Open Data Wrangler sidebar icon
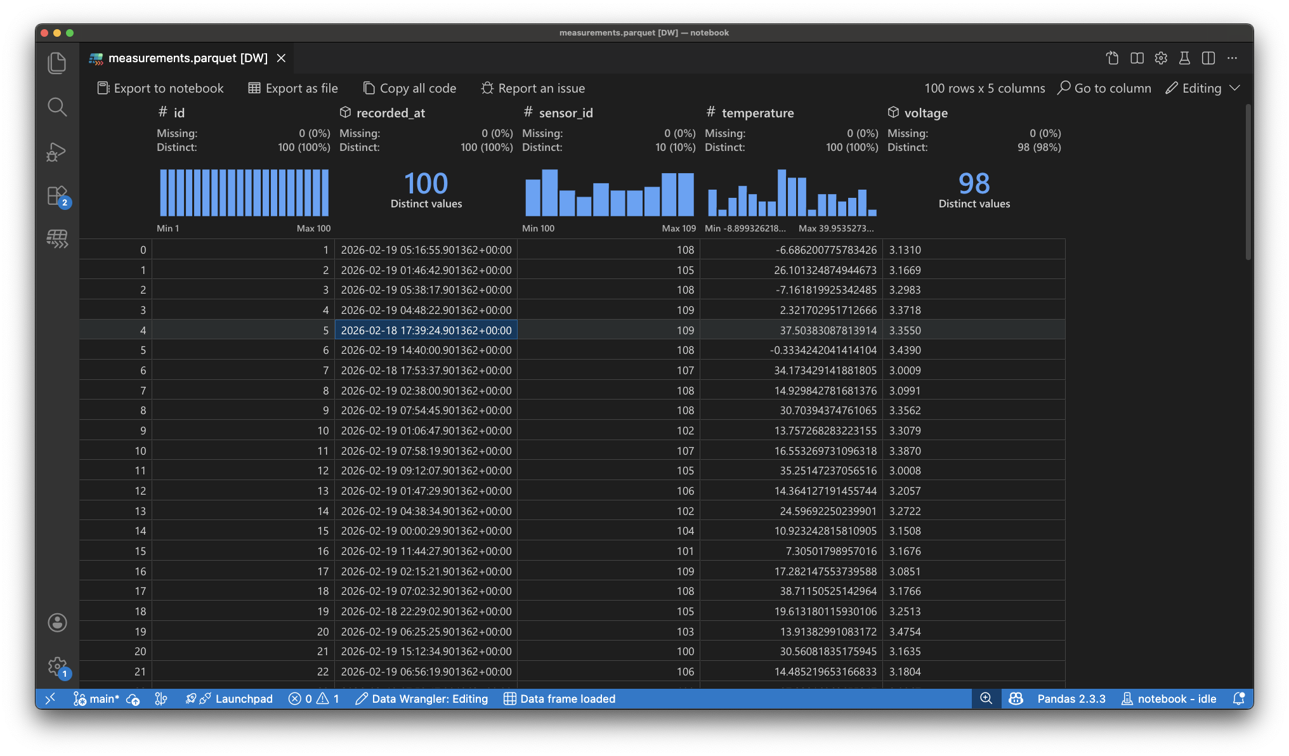Screen dimensions: 1289x756 (x=57, y=239)
